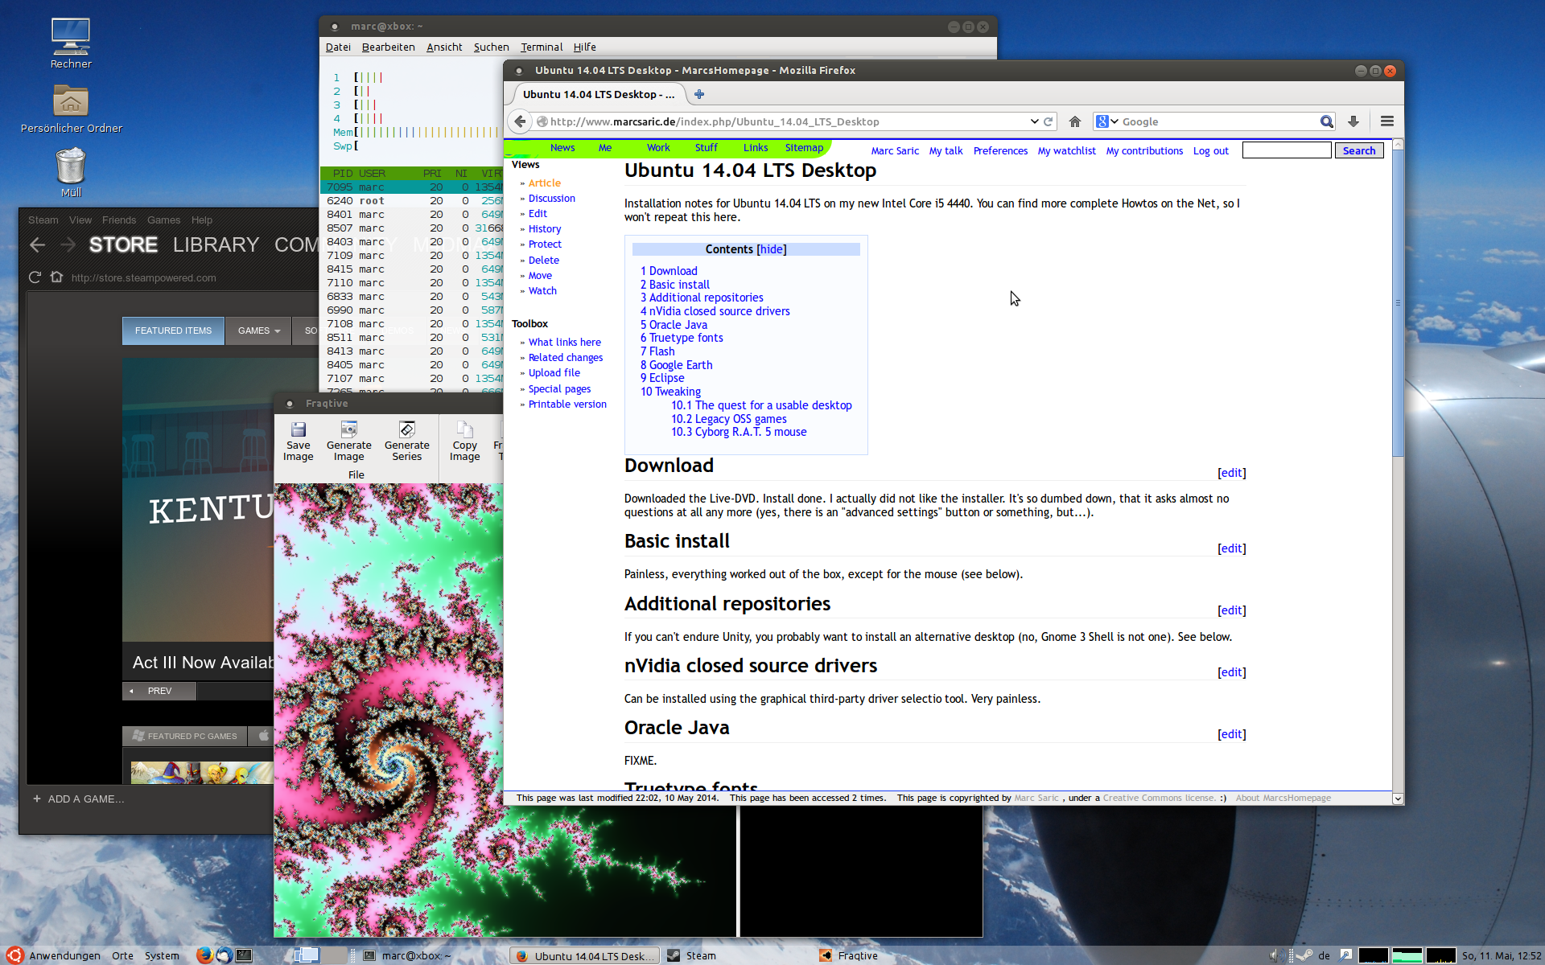
Task: Open the GAMES dropdown in Steam
Action: pos(258,331)
